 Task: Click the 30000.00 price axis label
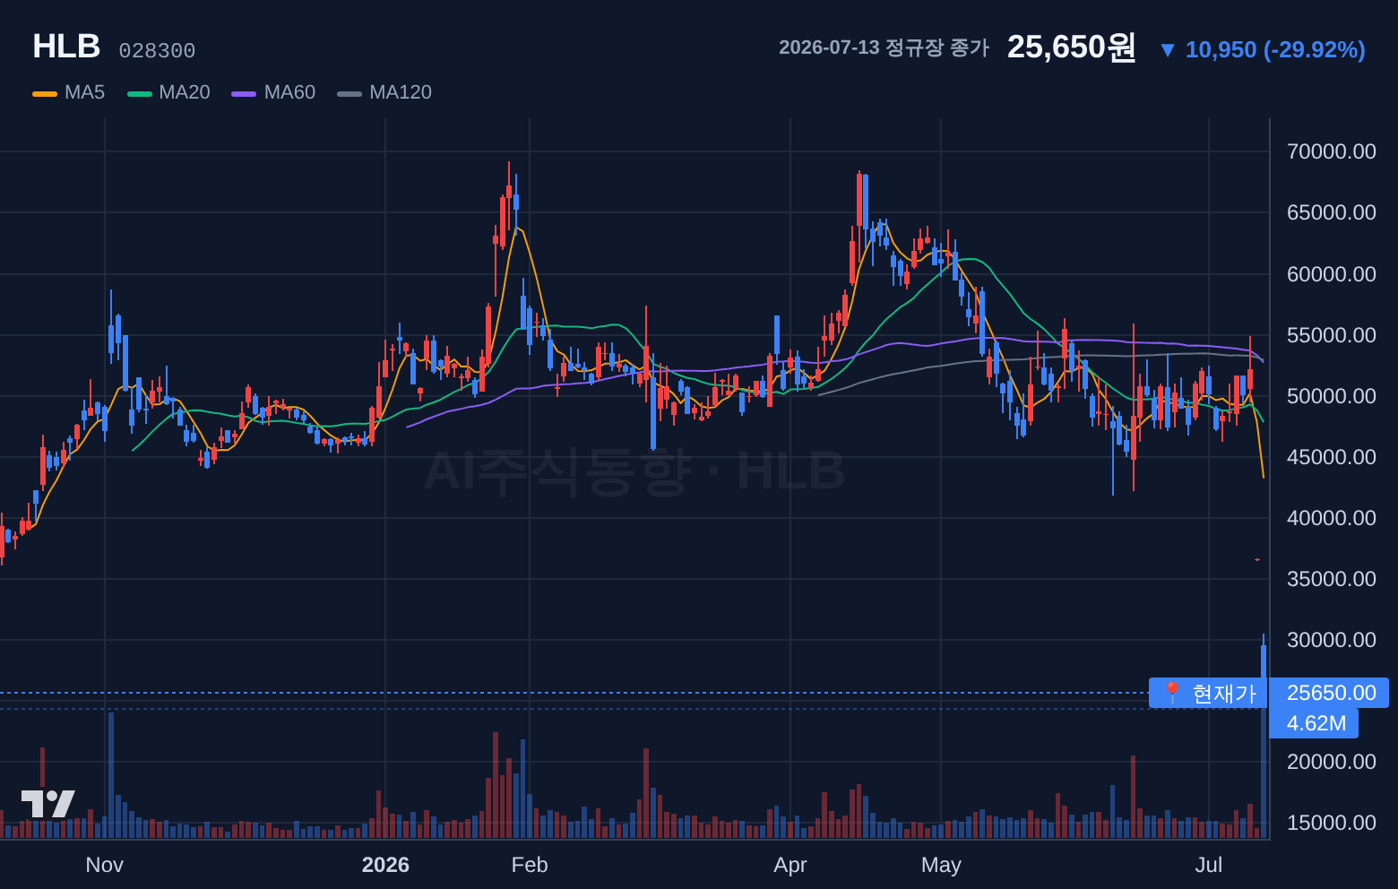[x=1331, y=640]
